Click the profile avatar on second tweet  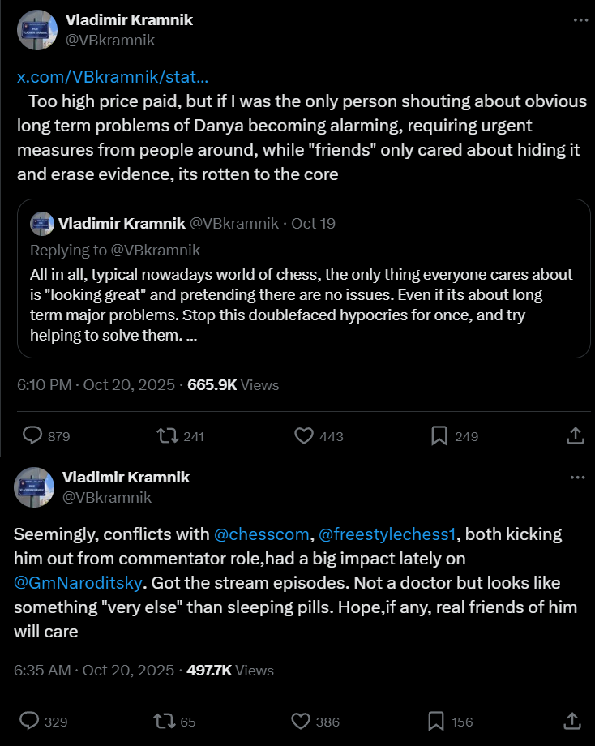[x=34, y=487]
